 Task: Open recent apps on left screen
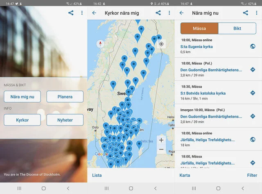point(19,188)
